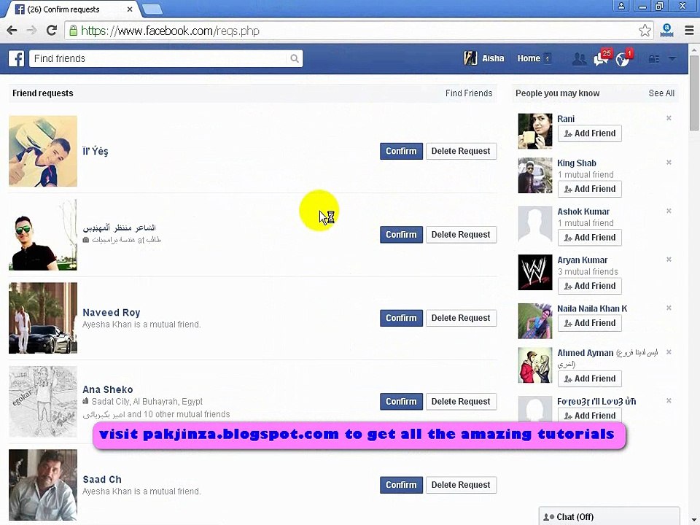Open Chat (Off) bar
This screenshot has width=700, height=525.
click(x=609, y=516)
